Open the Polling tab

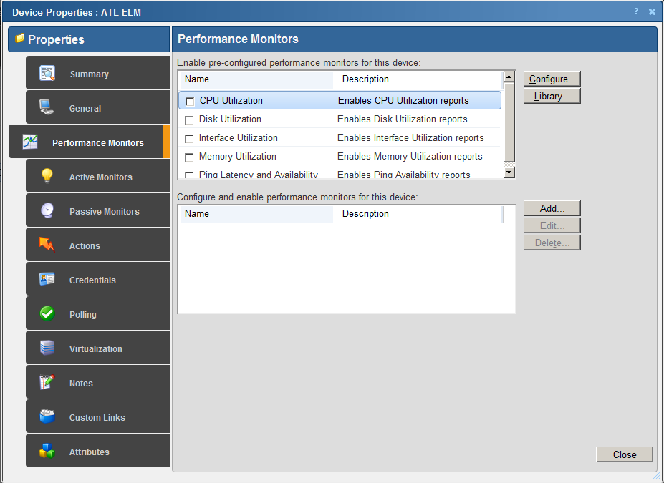click(98, 313)
